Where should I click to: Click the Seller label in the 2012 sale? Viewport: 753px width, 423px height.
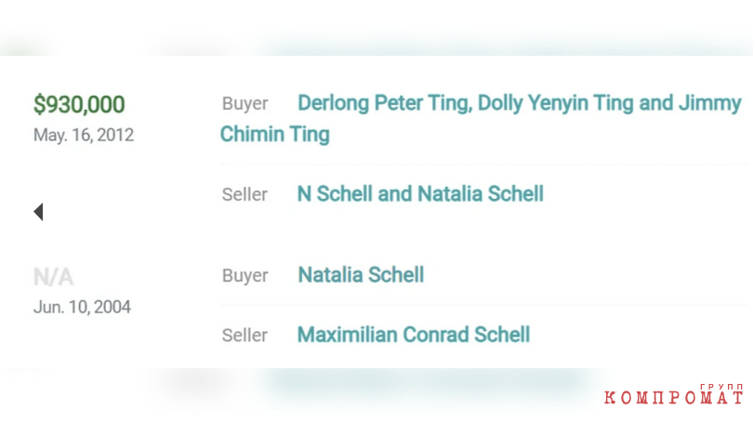point(244,194)
